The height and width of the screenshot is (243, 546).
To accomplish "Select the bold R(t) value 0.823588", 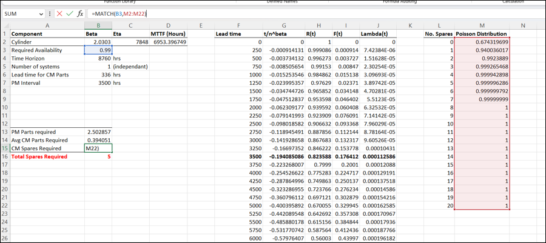I will (x=318, y=157).
